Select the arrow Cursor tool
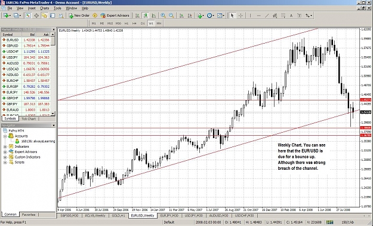The image size is (373, 226). pyautogui.click(x=232, y=16)
